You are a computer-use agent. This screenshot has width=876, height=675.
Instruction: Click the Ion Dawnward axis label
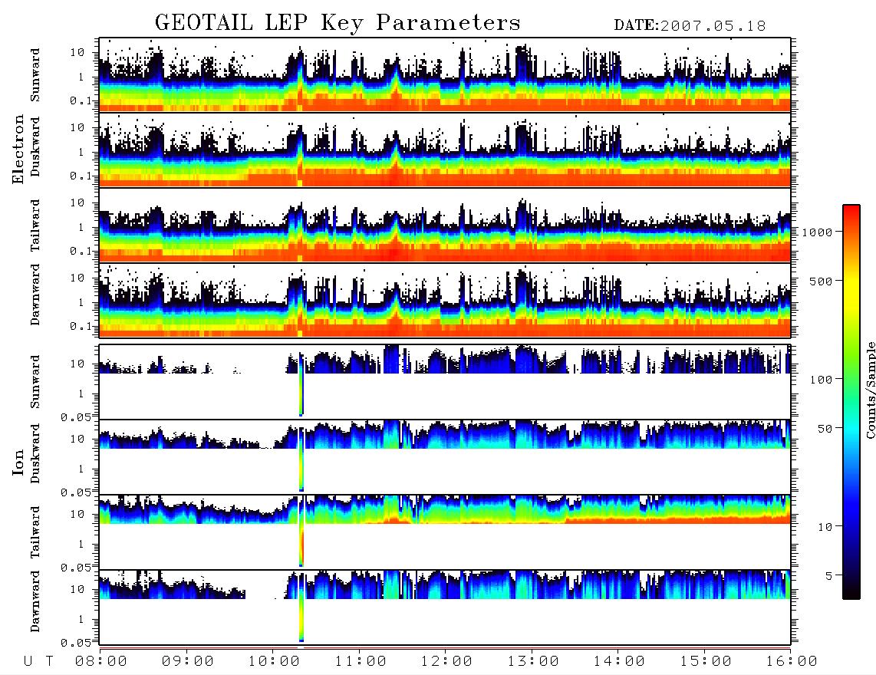click(35, 601)
